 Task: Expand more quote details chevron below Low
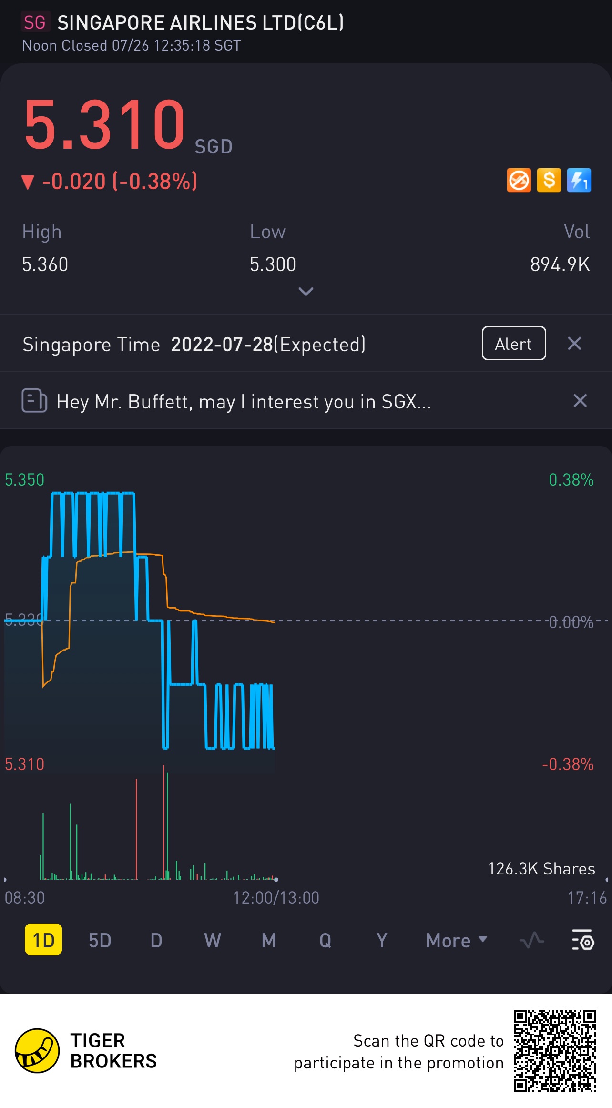pos(306,291)
